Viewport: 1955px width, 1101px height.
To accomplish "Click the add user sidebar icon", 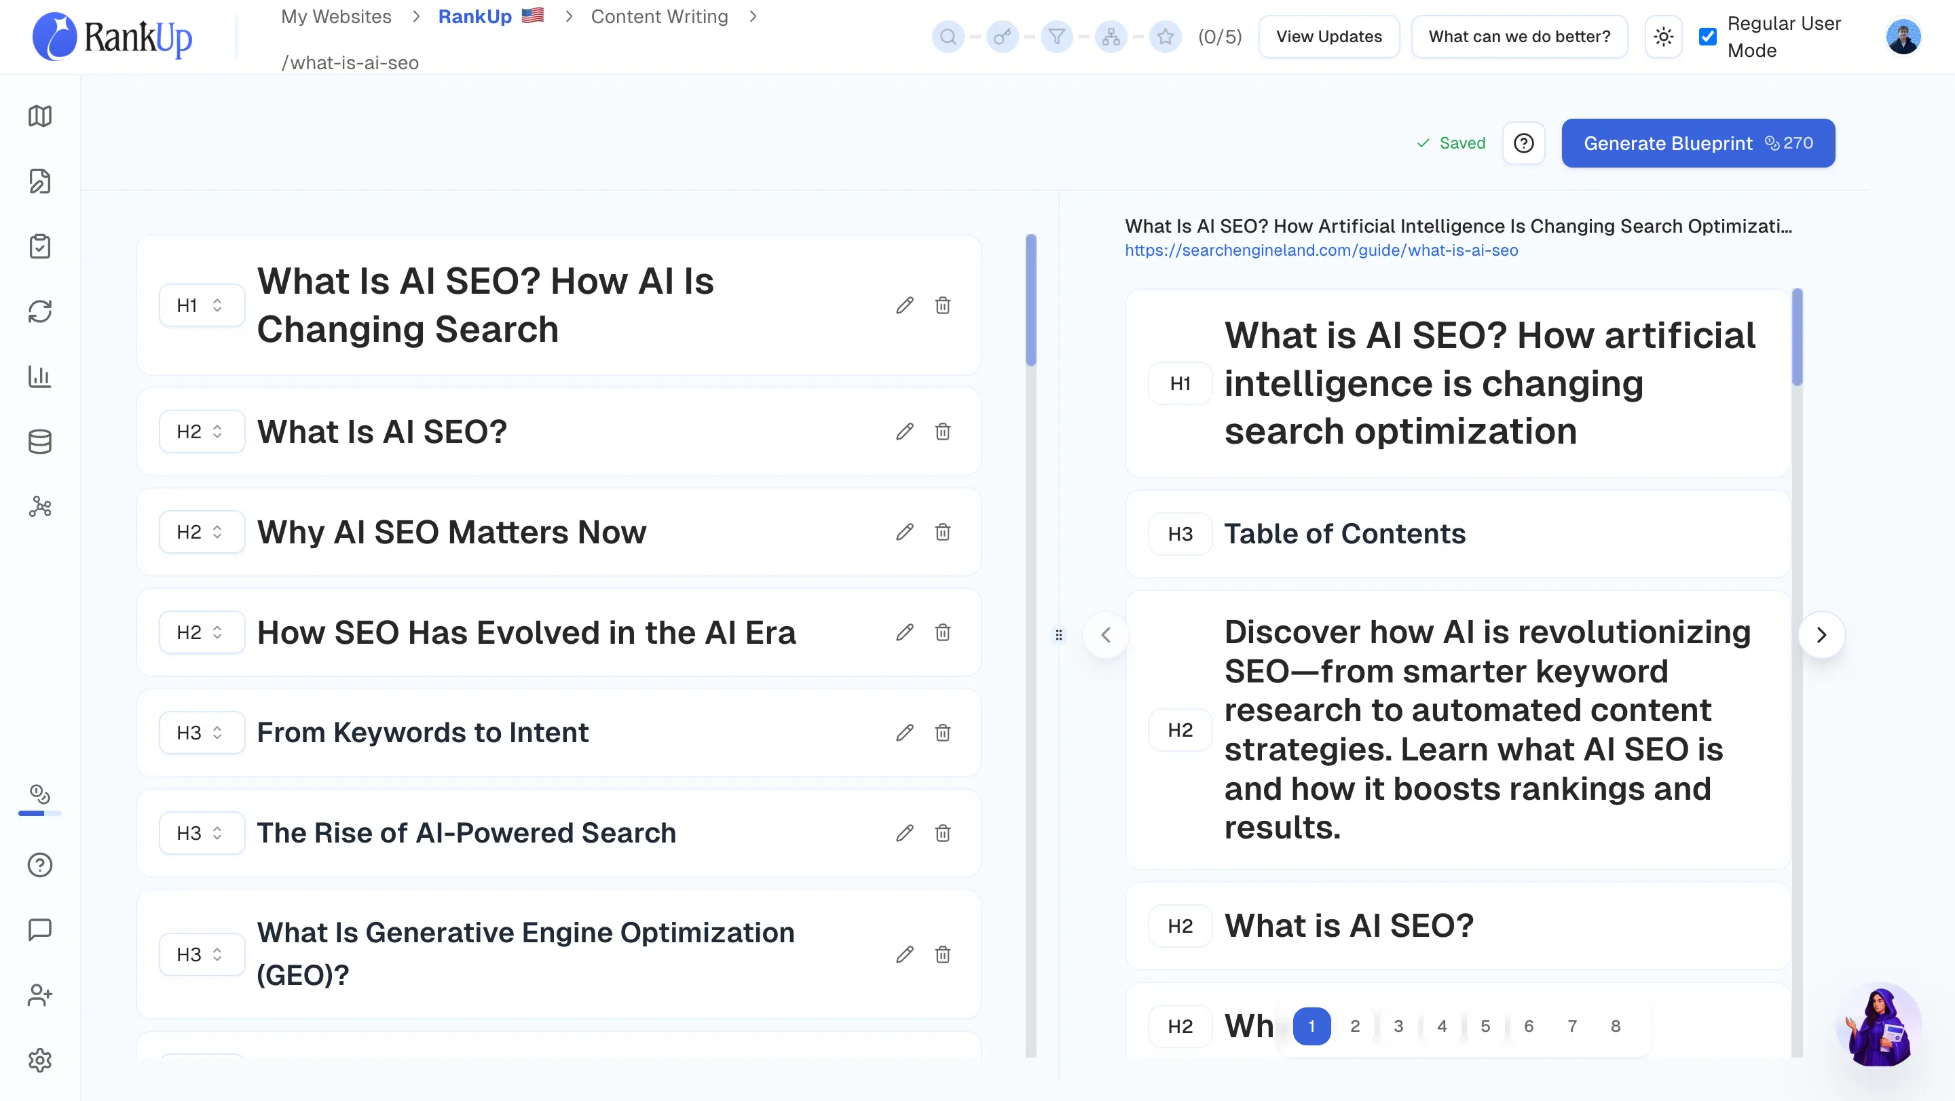I will point(39,995).
